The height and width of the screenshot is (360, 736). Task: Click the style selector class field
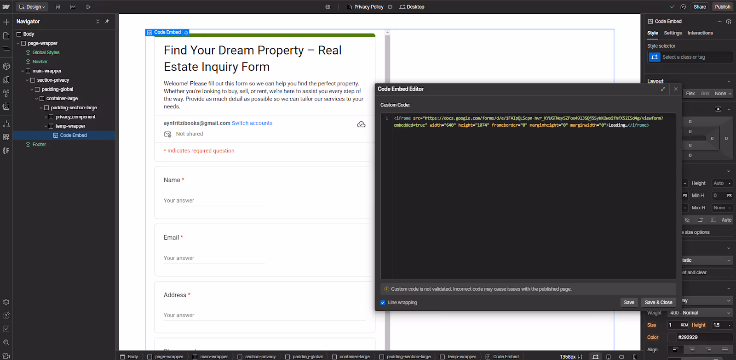(x=690, y=57)
